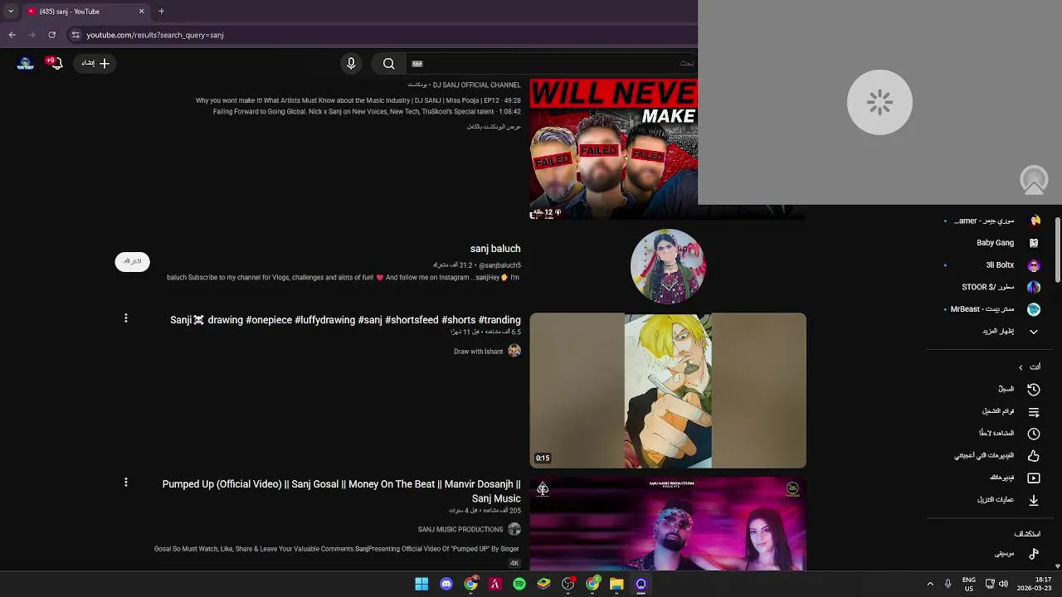Click the scroll-to-top arrow on overlay panel

click(x=1034, y=180)
